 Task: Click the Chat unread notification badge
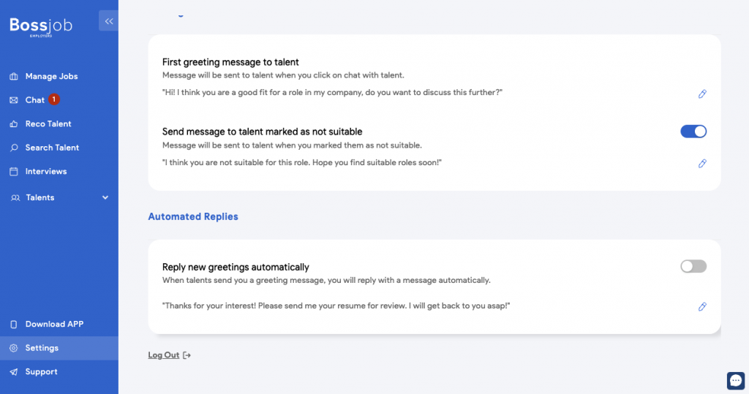coord(54,99)
